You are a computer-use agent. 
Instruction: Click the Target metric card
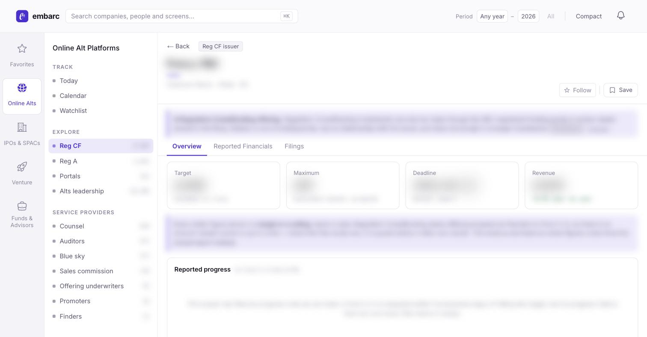pos(223,186)
